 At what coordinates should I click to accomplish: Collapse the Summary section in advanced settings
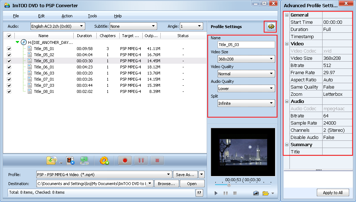click(x=287, y=144)
